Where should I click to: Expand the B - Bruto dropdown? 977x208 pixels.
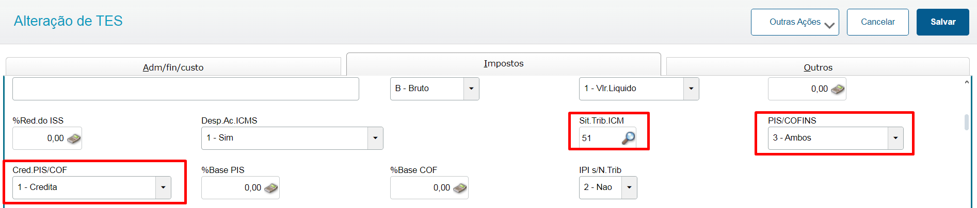pos(471,89)
